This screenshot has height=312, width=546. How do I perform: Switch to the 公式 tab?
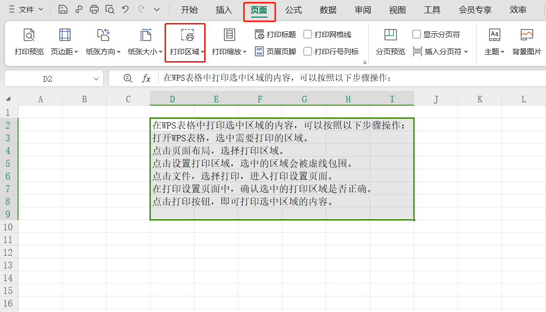click(x=294, y=10)
